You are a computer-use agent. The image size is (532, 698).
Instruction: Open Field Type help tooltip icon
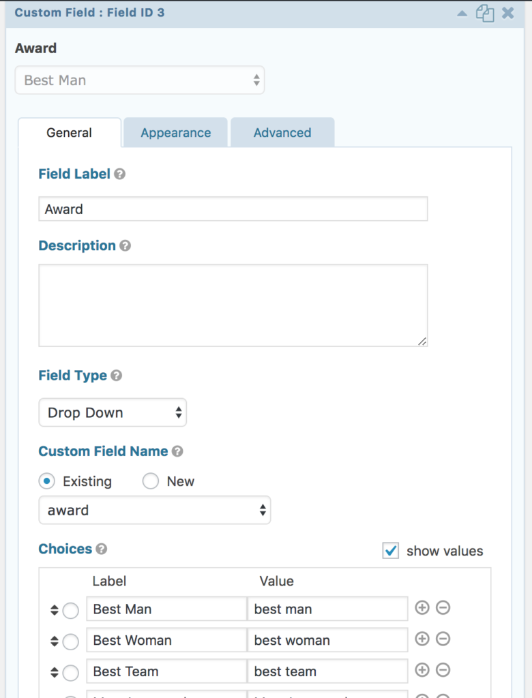click(117, 376)
